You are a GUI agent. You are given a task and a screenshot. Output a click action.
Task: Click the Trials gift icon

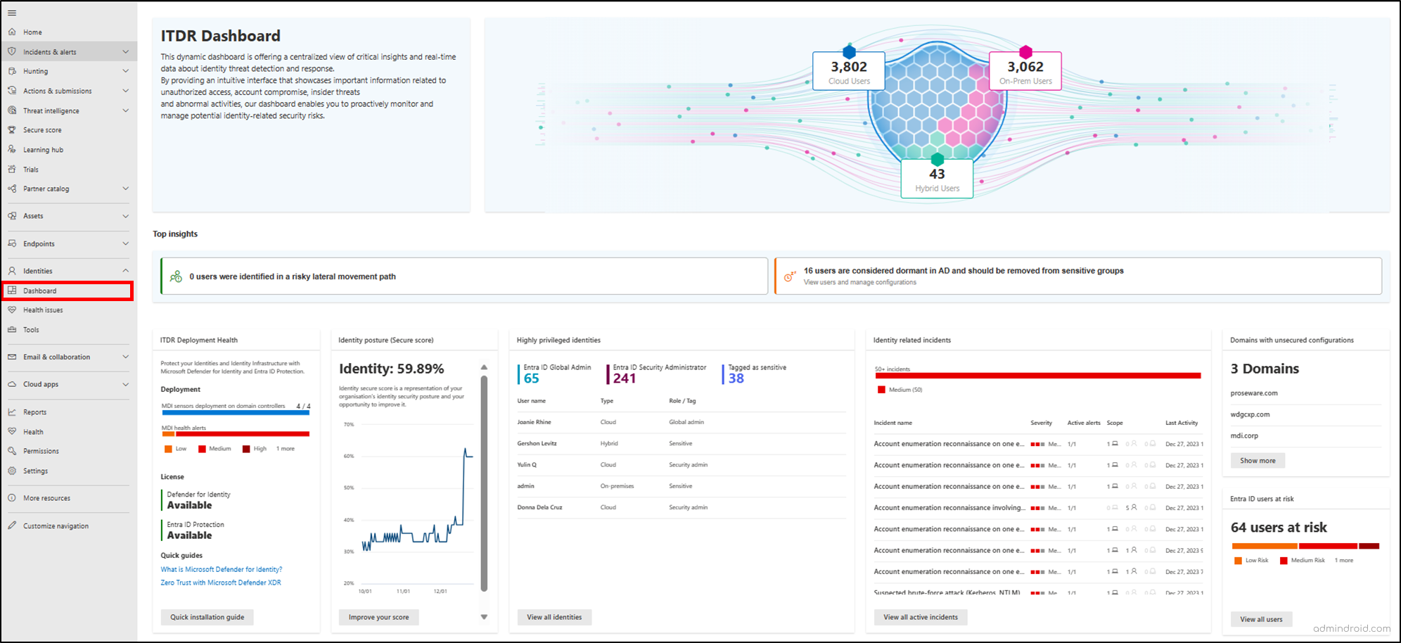pos(12,169)
